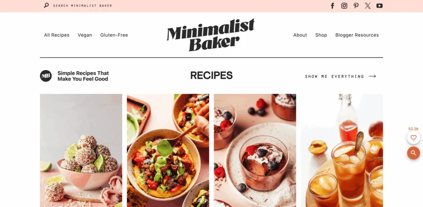Go to the About page

pos(300,35)
